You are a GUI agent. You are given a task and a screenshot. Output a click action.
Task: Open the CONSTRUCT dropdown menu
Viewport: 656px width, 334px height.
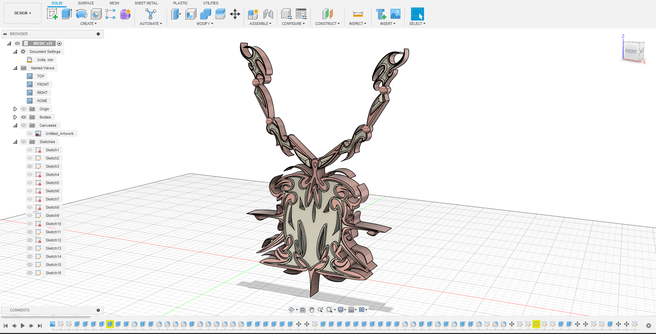(x=327, y=24)
